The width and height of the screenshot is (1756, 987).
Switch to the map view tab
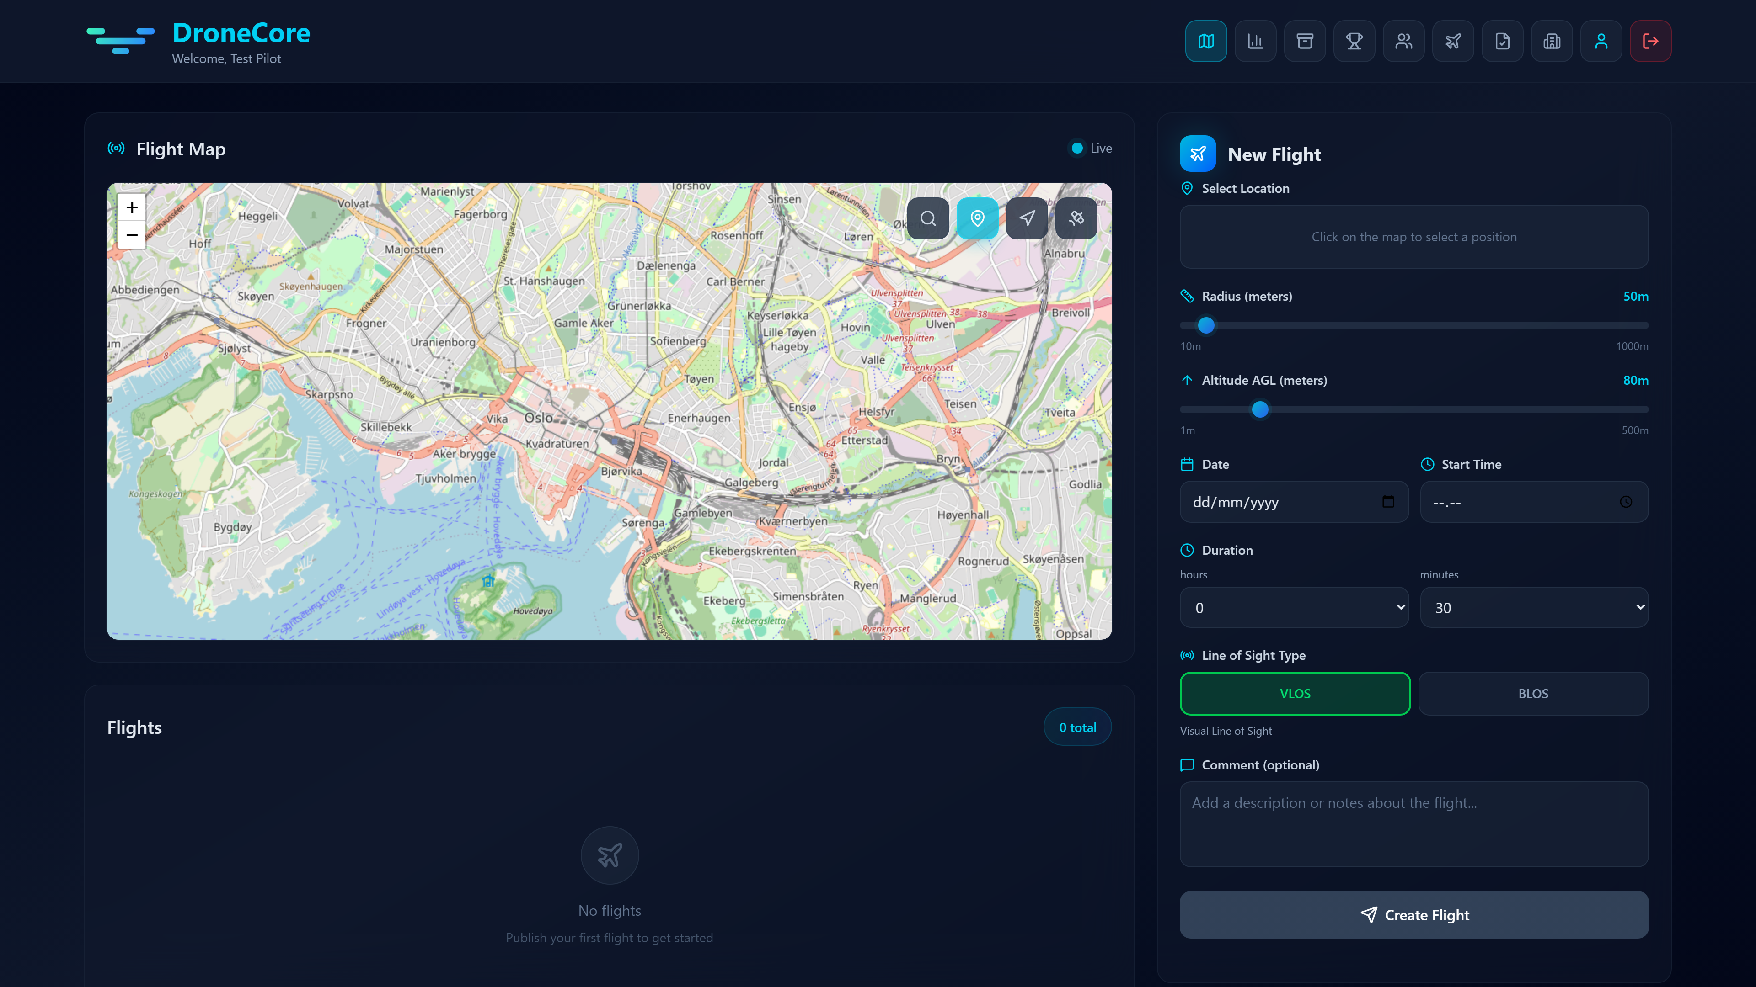(x=1206, y=41)
